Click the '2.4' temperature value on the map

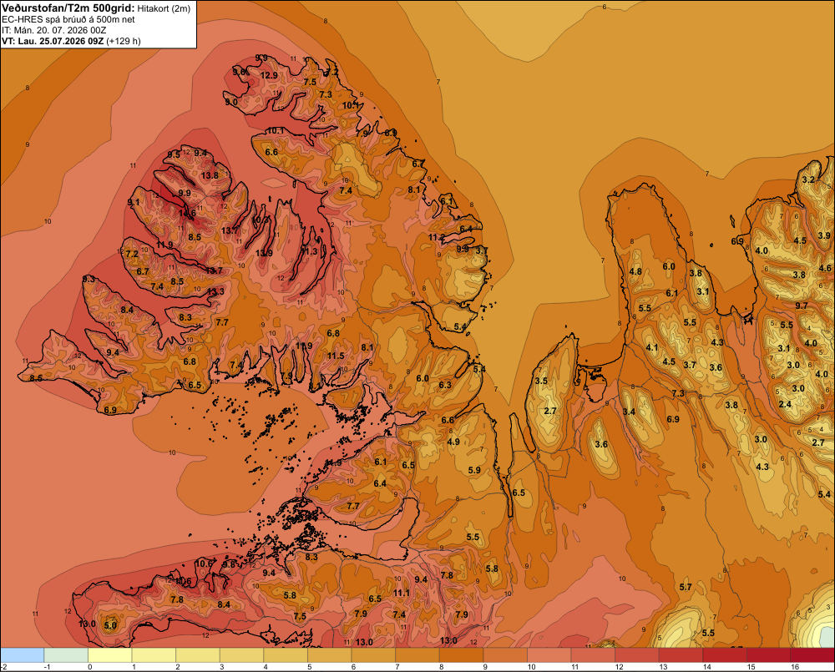(x=785, y=404)
